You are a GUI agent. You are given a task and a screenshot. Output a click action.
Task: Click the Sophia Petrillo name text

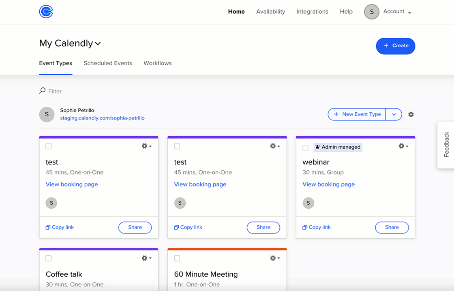pyautogui.click(x=77, y=110)
